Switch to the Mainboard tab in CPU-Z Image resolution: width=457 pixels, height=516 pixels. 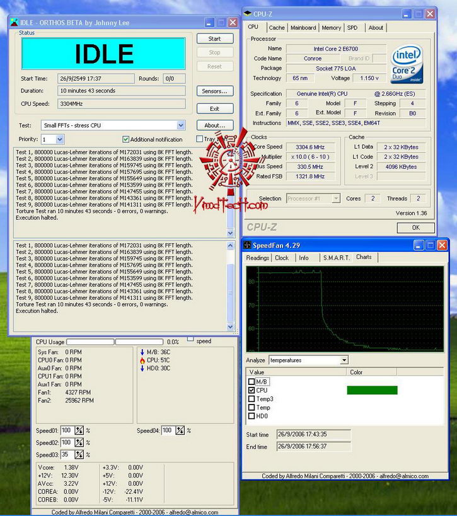[303, 28]
